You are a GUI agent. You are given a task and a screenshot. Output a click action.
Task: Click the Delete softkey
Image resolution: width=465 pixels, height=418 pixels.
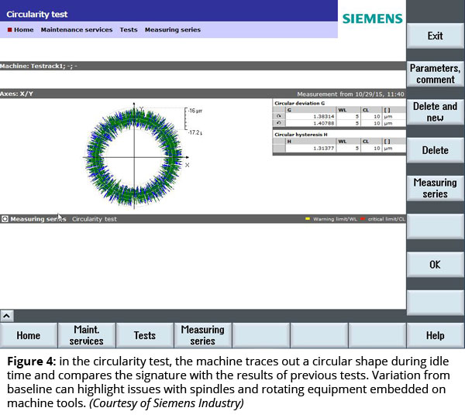435,150
